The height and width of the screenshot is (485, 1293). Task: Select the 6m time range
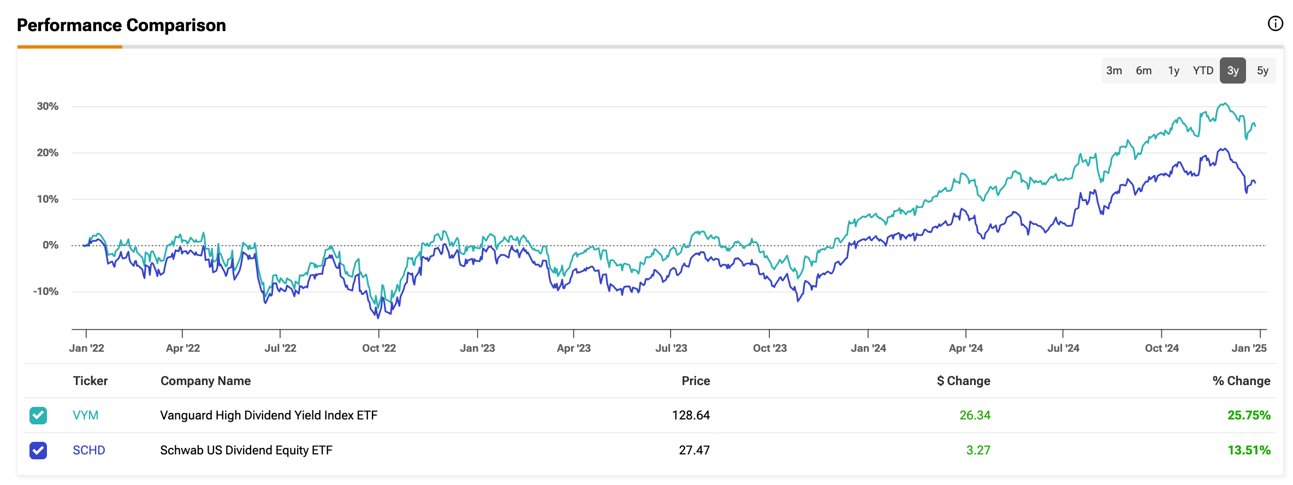pos(1143,70)
